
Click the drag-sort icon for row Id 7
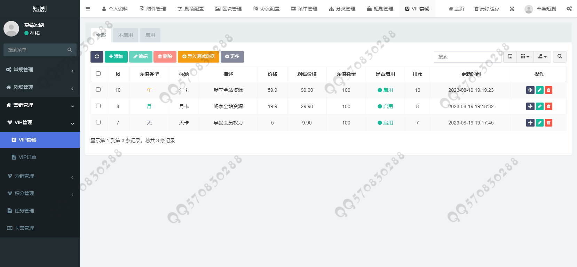pyautogui.click(x=530, y=123)
